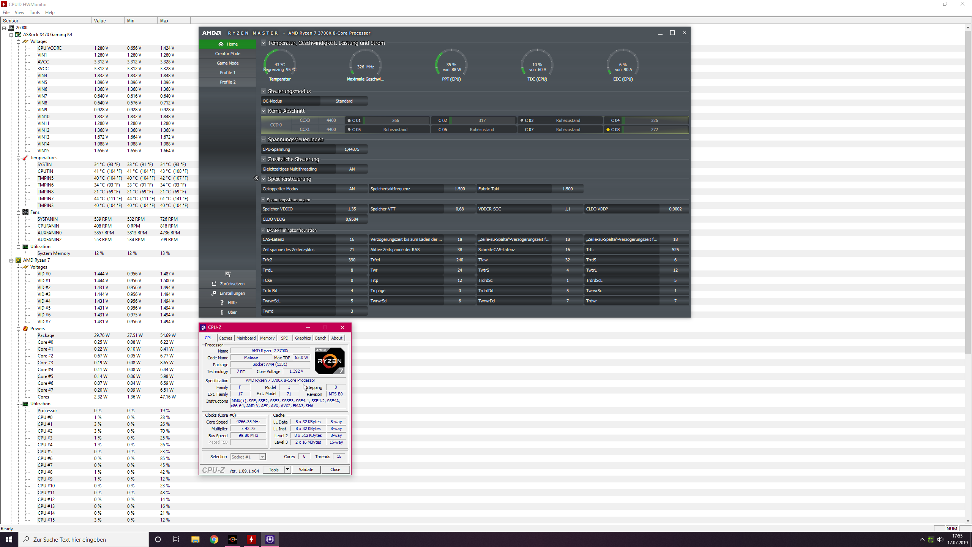This screenshot has width=972, height=547.
Task: Collapse the Kerne-Abschnitt section
Action: click(264, 111)
